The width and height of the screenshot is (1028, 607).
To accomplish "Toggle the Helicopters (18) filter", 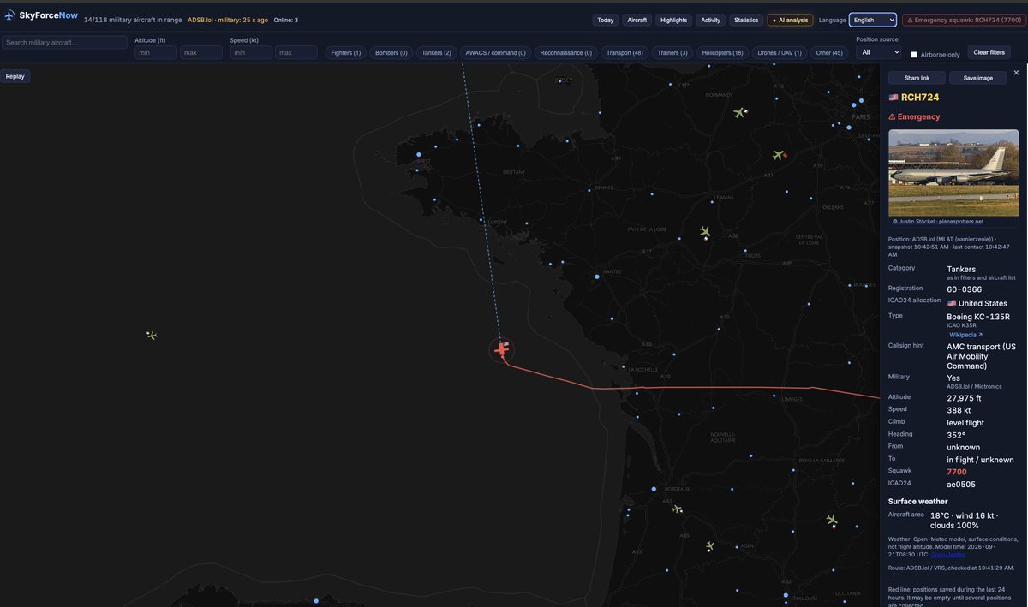I will click(723, 53).
